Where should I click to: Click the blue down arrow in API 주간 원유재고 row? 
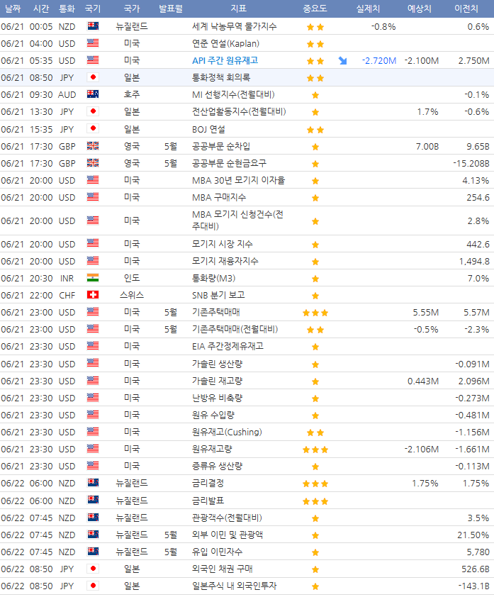342,60
